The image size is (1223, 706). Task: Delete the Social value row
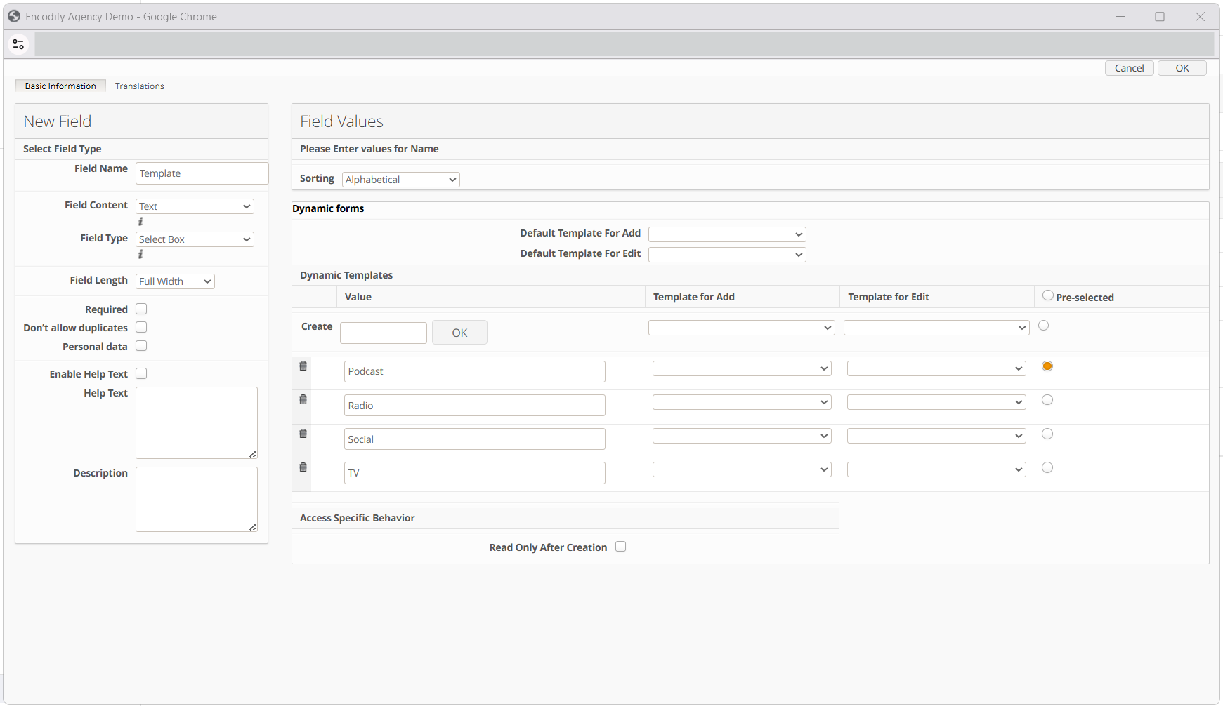pyautogui.click(x=303, y=433)
